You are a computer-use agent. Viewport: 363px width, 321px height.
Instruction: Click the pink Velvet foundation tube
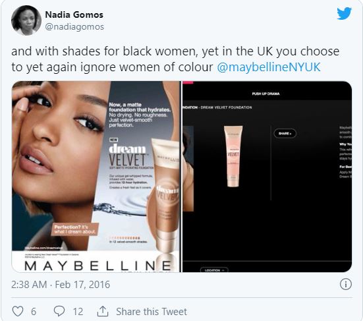[233, 156]
